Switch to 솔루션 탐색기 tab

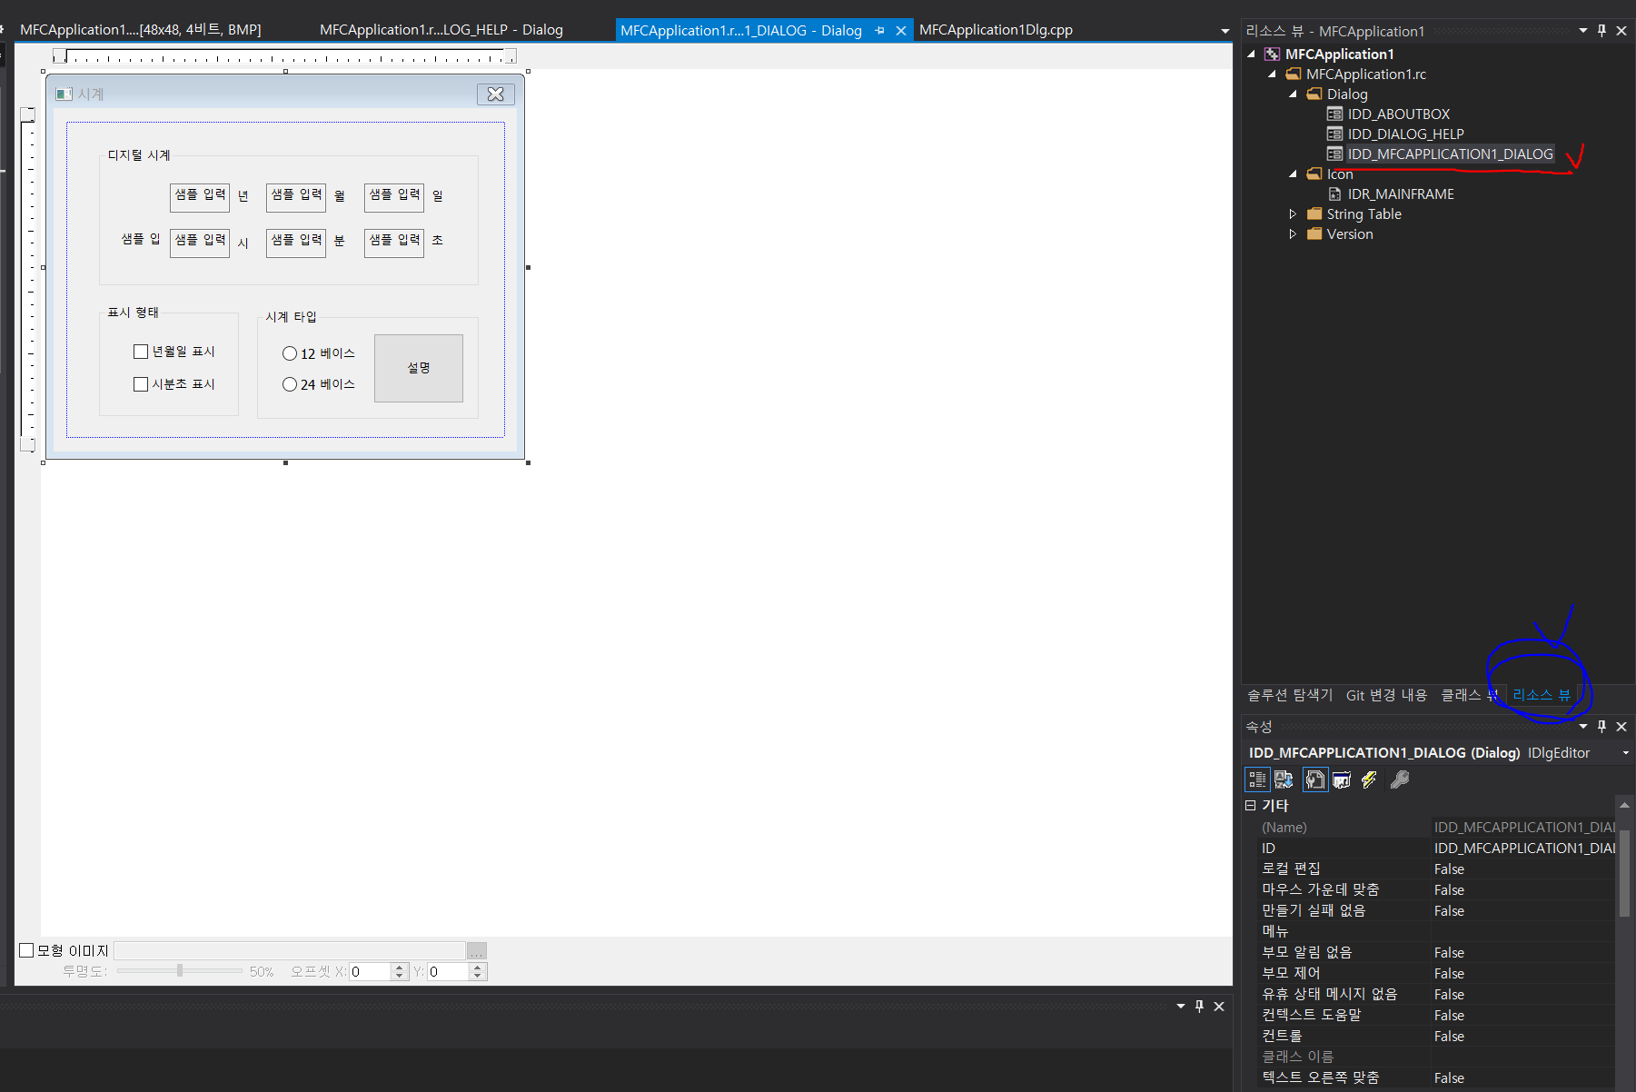(x=1290, y=695)
